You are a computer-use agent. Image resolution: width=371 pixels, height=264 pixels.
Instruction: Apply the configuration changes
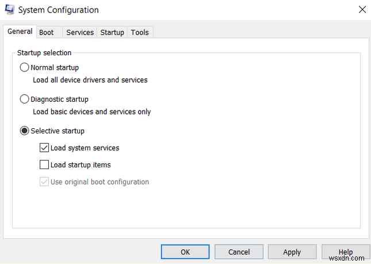coord(292,251)
